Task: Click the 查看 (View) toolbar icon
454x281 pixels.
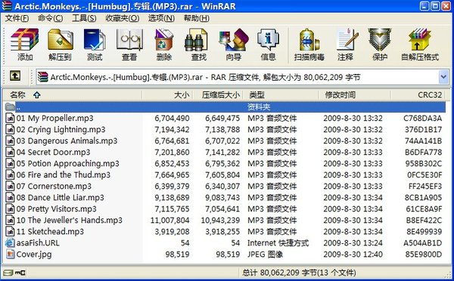Action: coord(129,39)
